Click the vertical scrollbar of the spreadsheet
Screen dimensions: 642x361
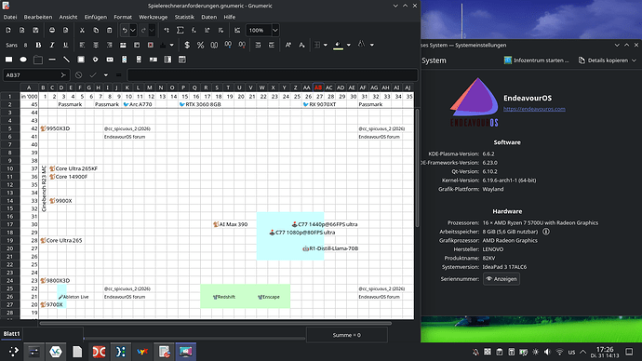[x=417, y=167]
